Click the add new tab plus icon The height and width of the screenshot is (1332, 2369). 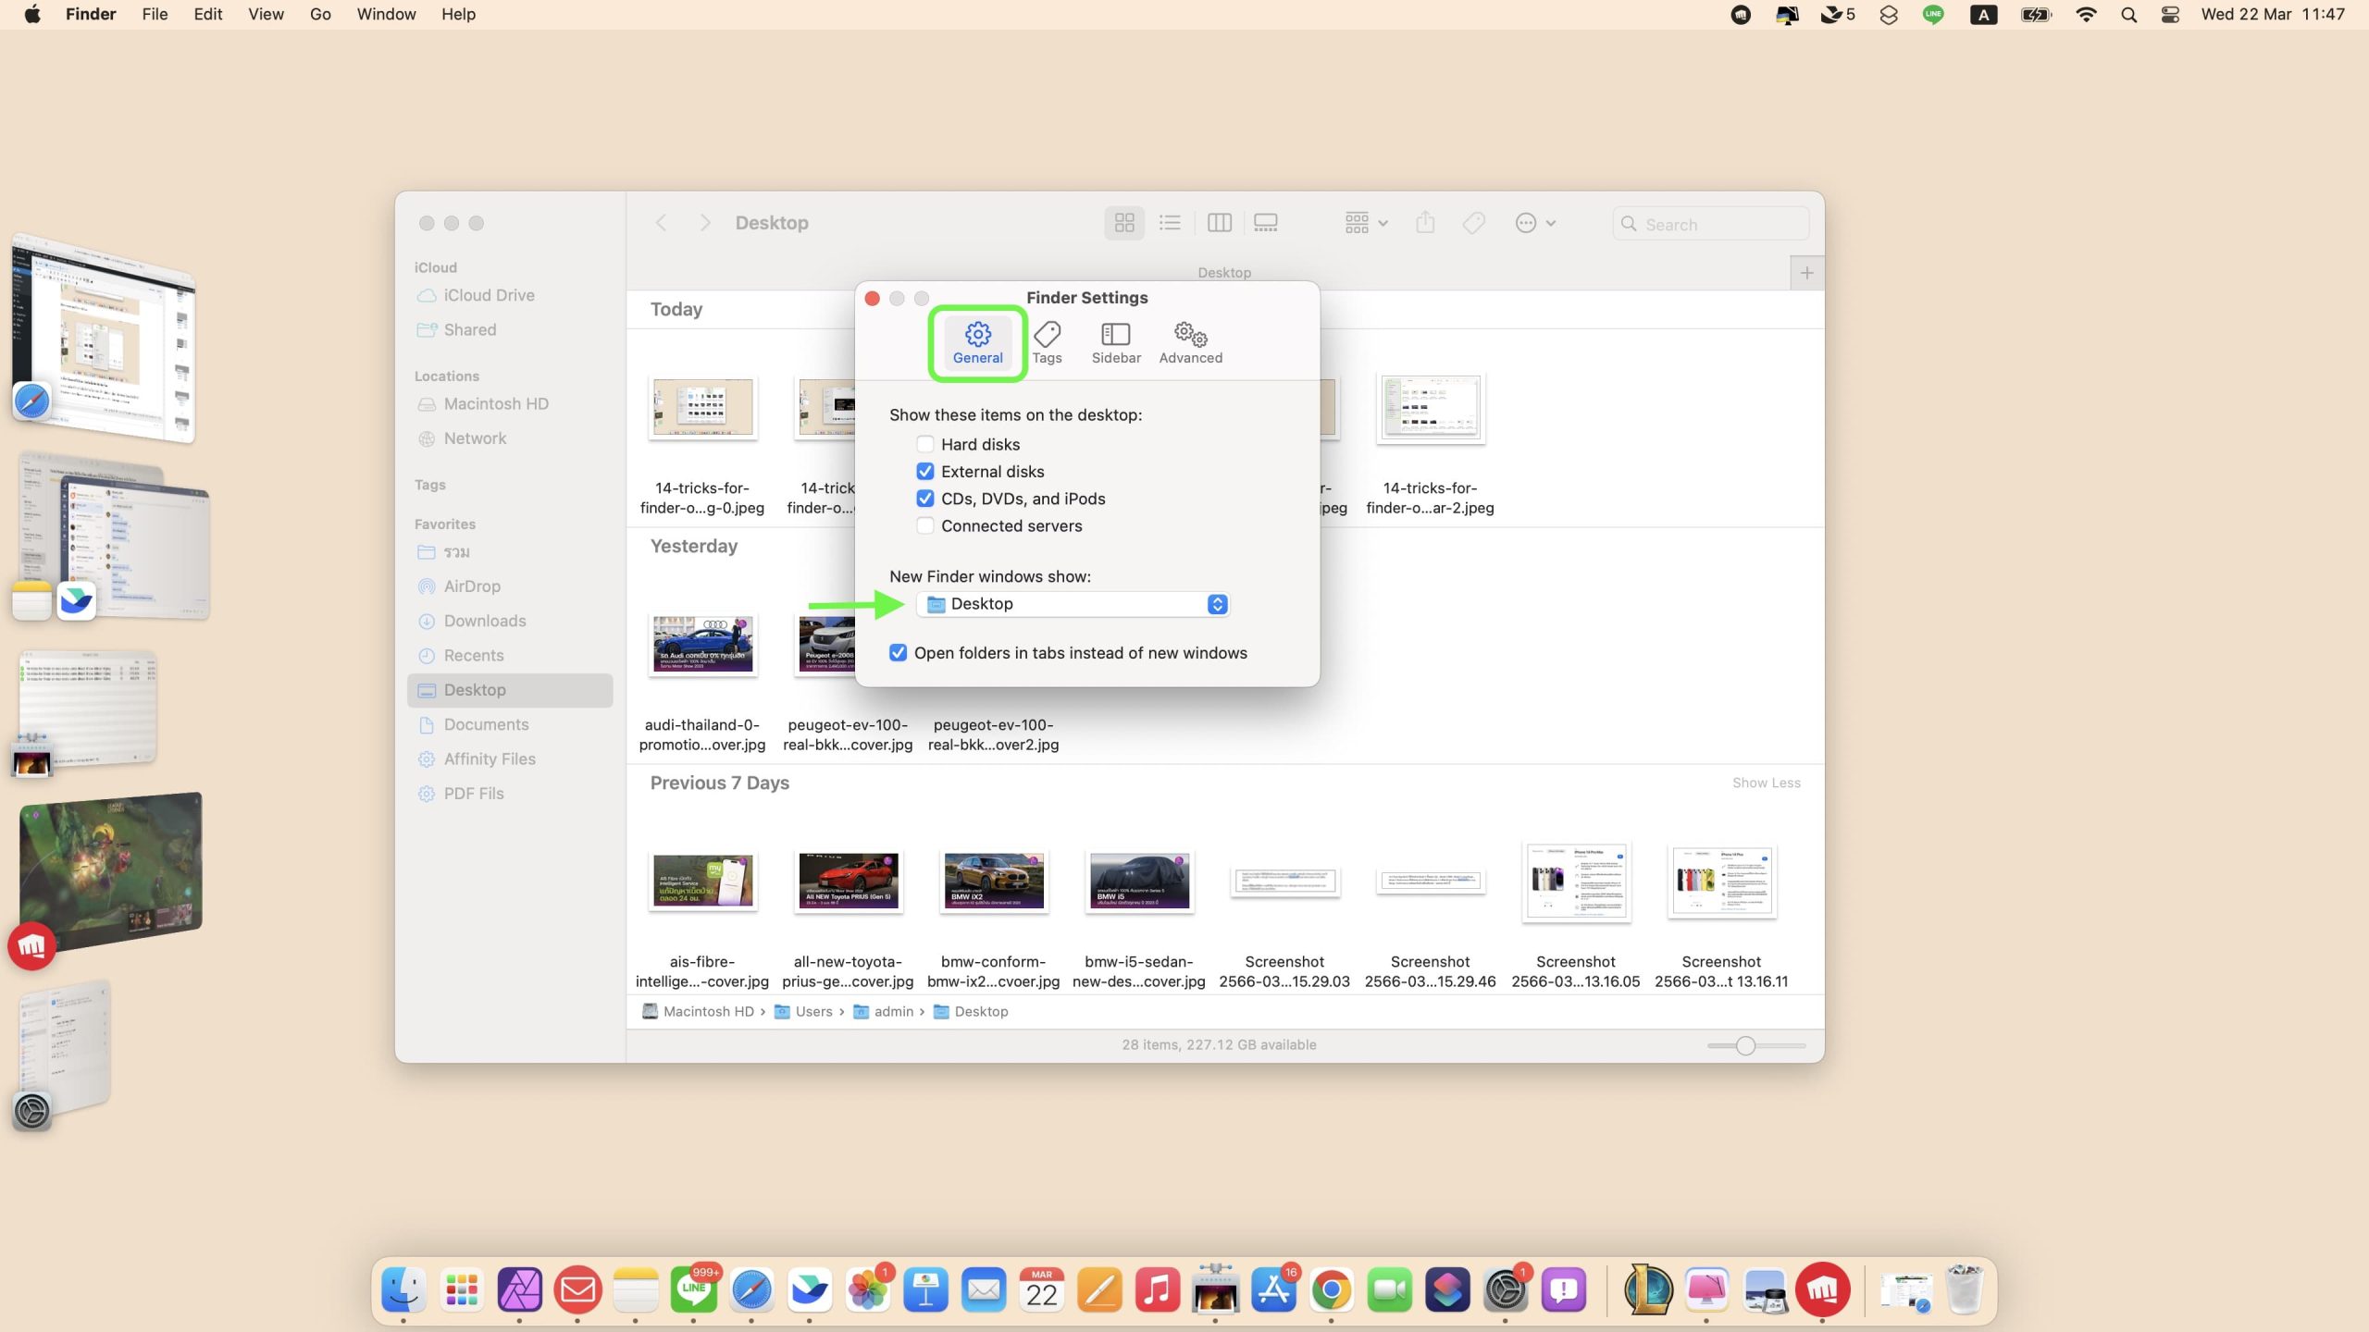[1806, 273]
